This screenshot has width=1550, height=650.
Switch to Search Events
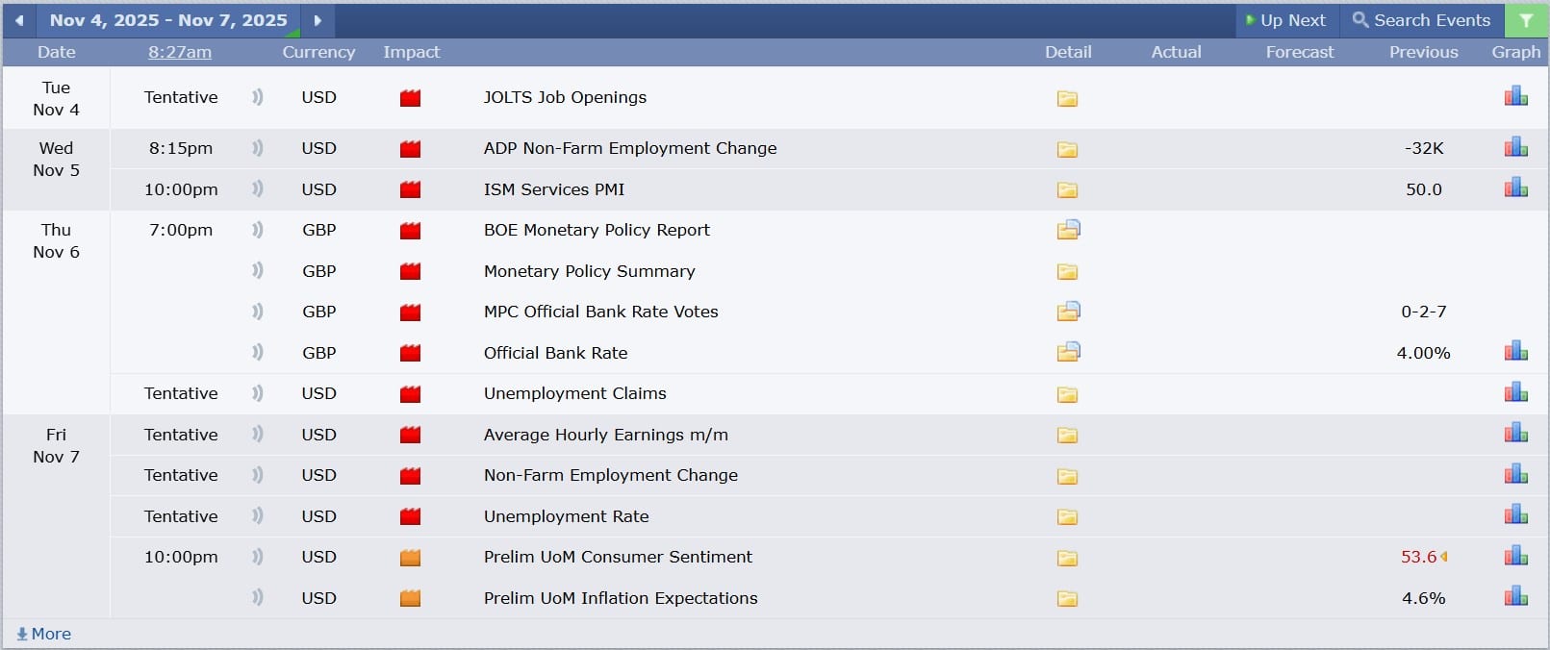[x=1421, y=19]
